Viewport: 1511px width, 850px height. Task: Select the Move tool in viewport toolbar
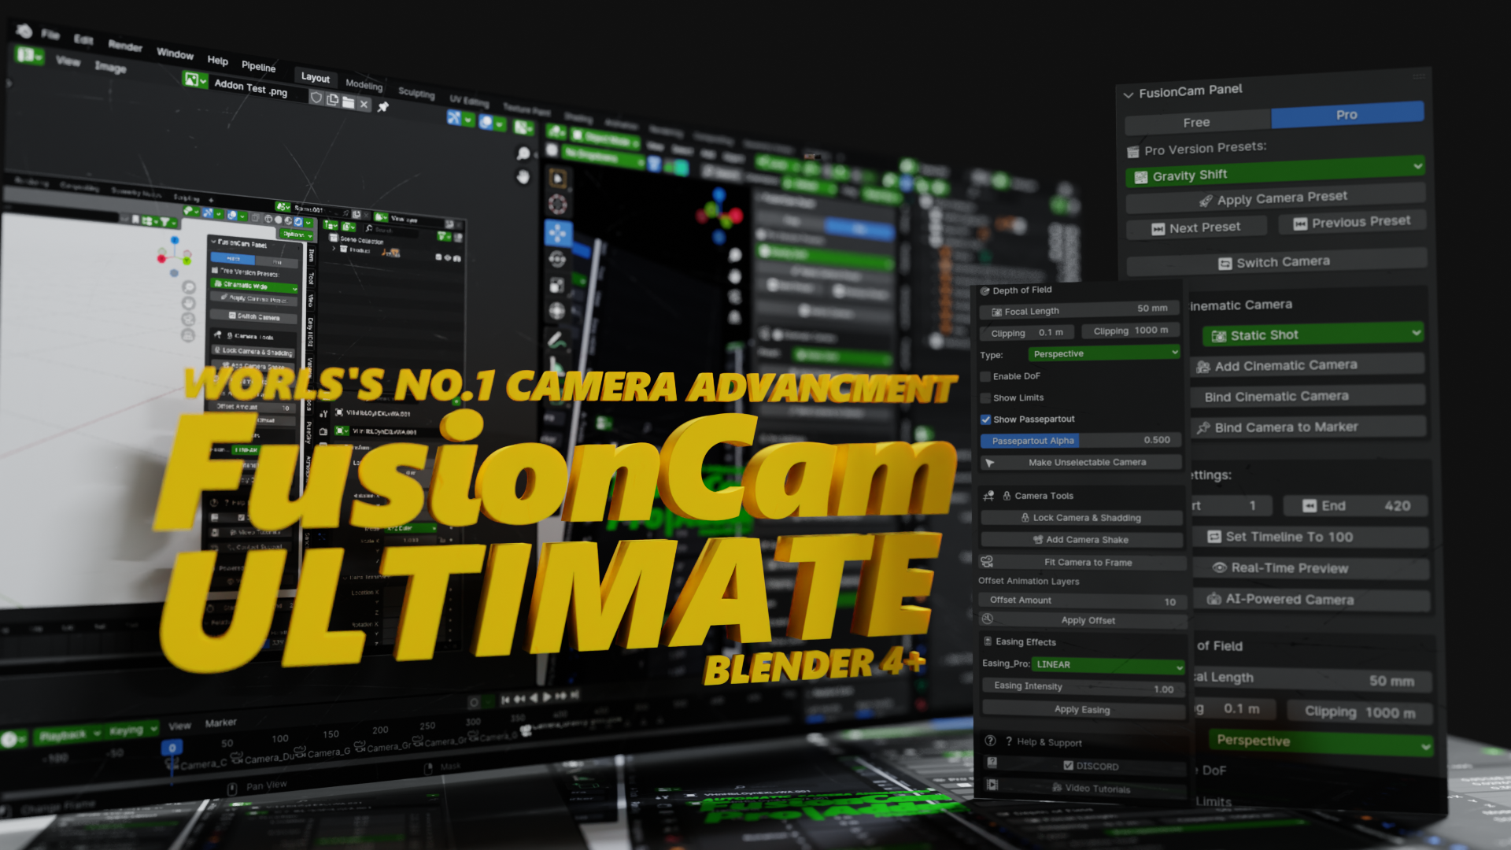click(x=558, y=232)
